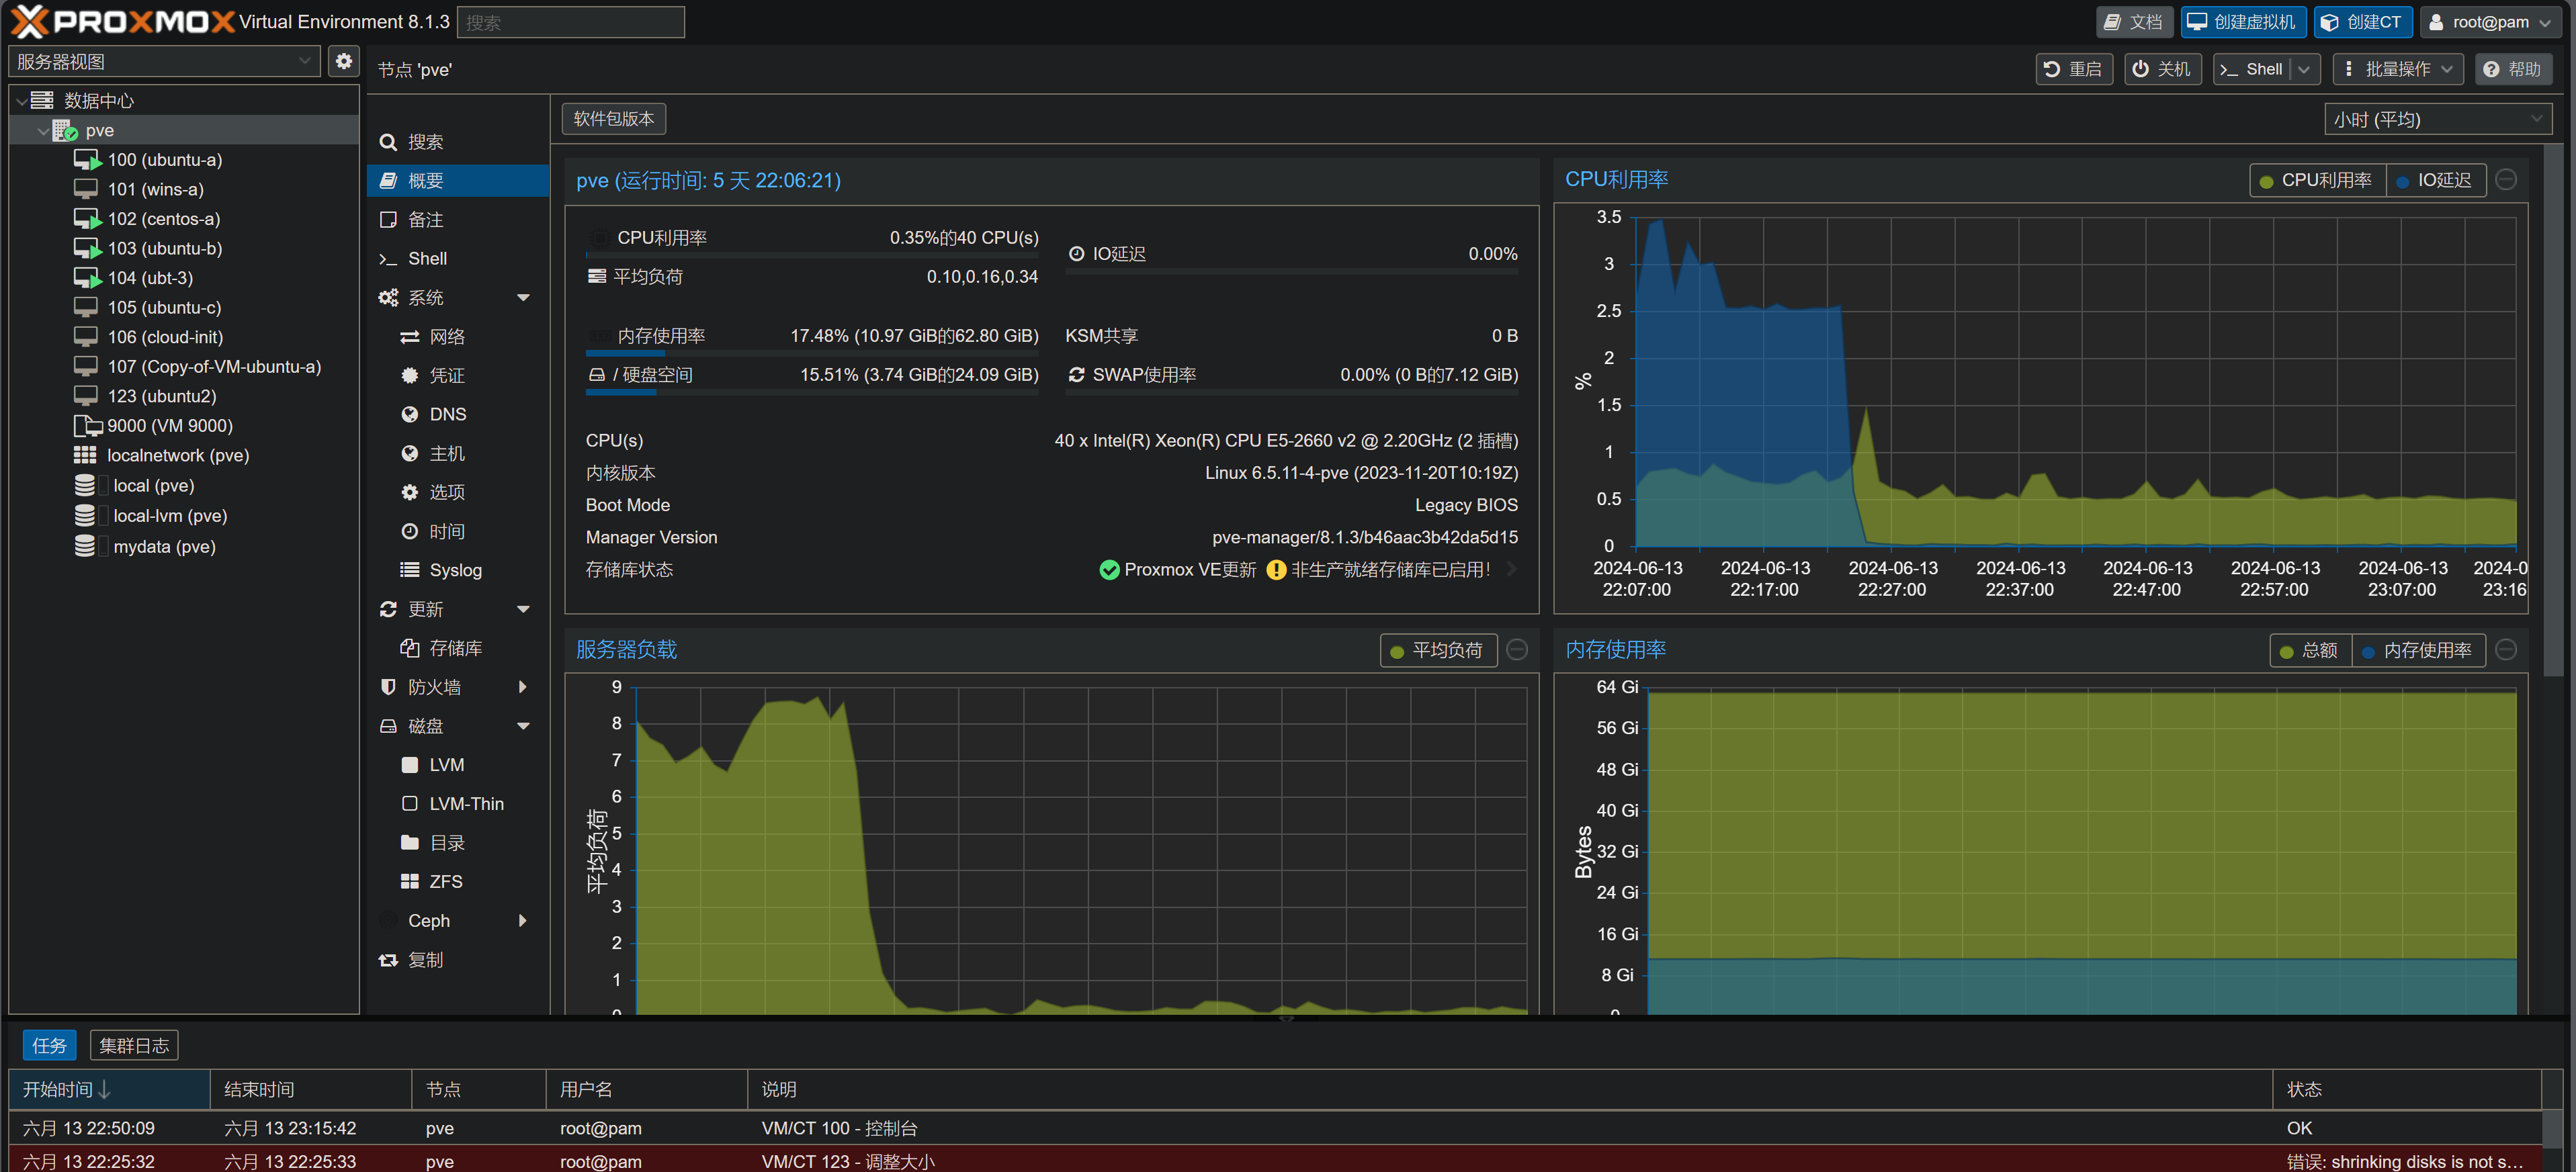Toggle CPU utilization series in chart legend

[2315, 181]
